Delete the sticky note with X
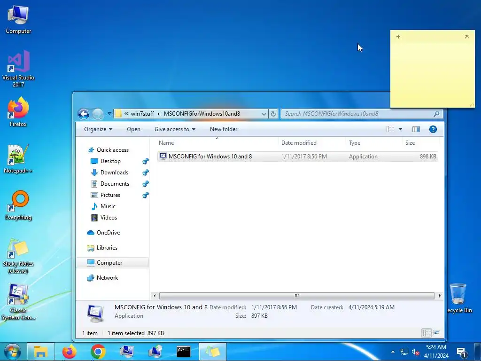 click(467, 37)
